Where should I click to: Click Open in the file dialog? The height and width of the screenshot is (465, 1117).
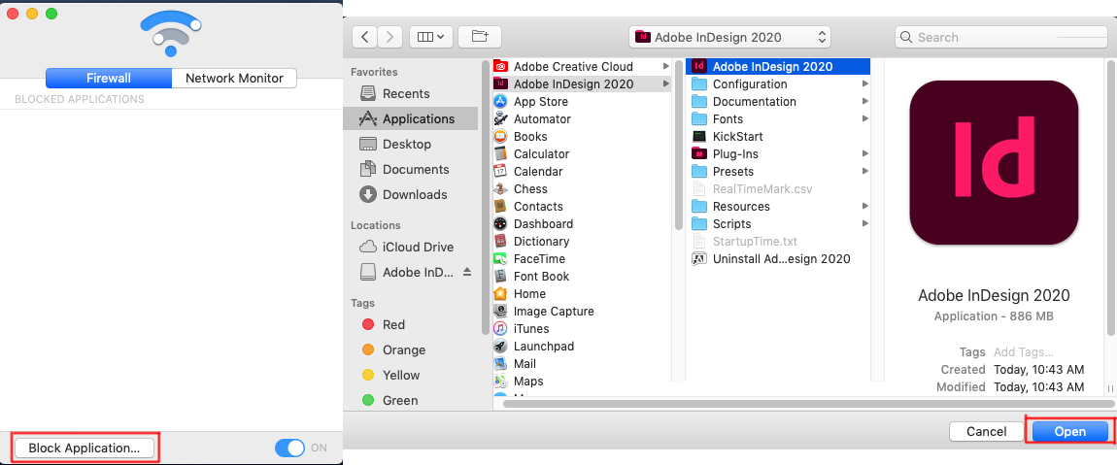[x=1070, y=432]
